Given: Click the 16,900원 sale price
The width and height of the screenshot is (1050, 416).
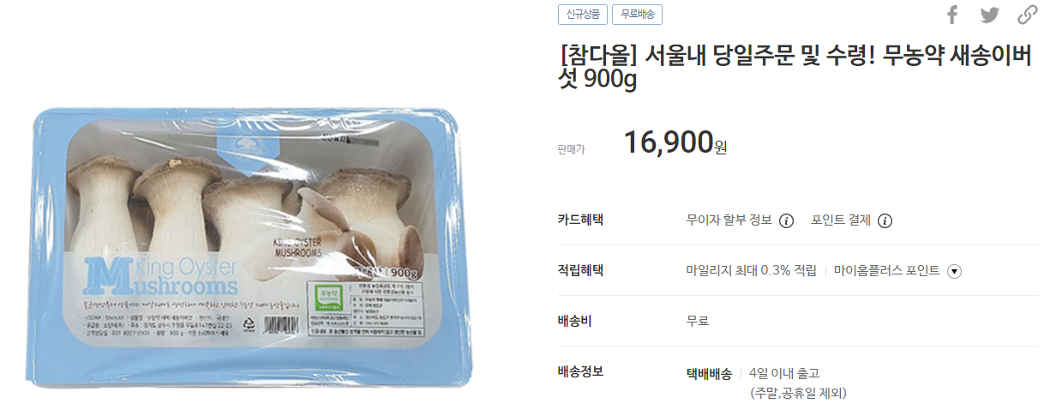Looking at the screenshot, I should click(675, 143).
